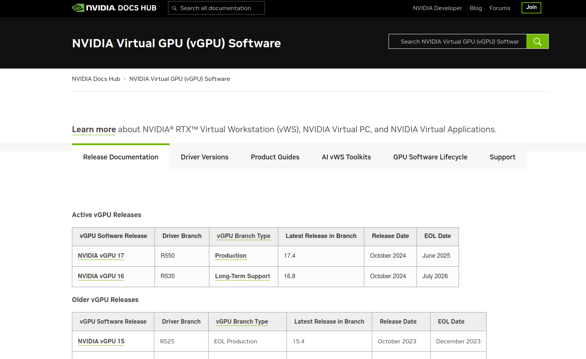This screenshot has width=586, height=359.
Task: Click the magnifier icon in top search box
Action: click(x=174, y=8)
